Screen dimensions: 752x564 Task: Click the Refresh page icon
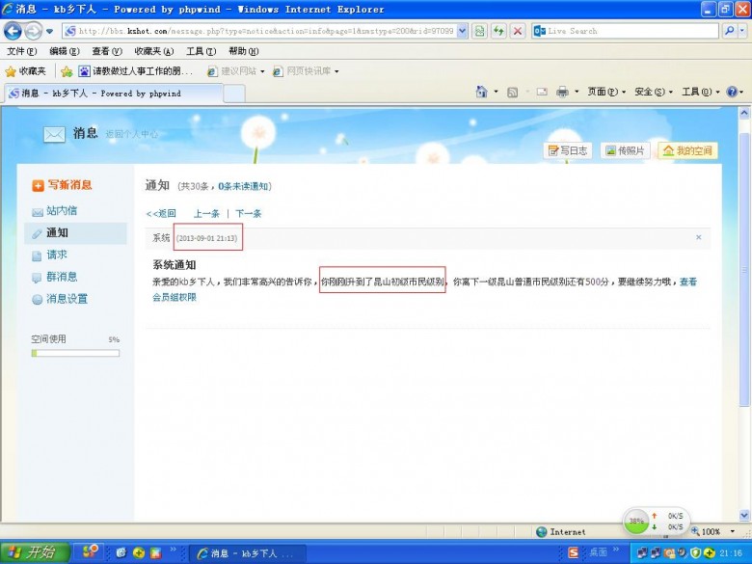click(x=498, y=31)
